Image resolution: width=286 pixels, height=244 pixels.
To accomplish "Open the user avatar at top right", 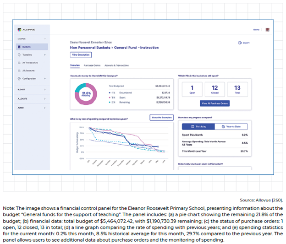I will [267, 30].
